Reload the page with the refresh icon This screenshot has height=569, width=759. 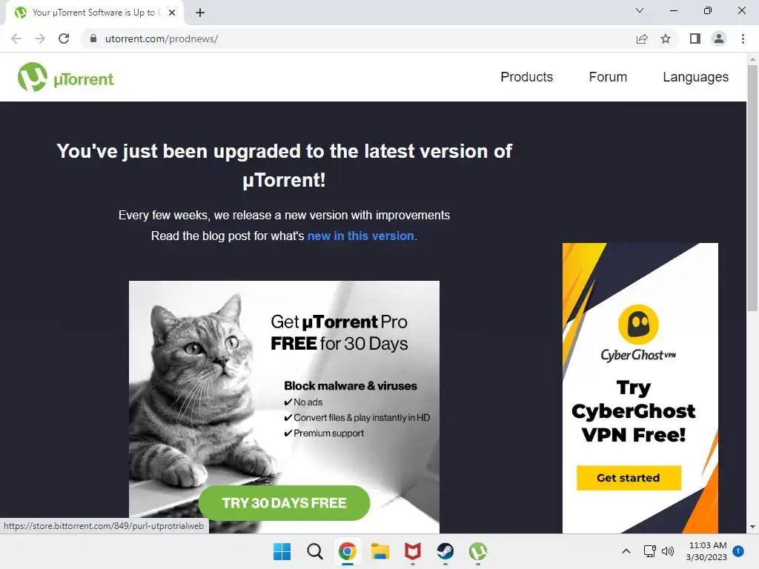(64, 39)
